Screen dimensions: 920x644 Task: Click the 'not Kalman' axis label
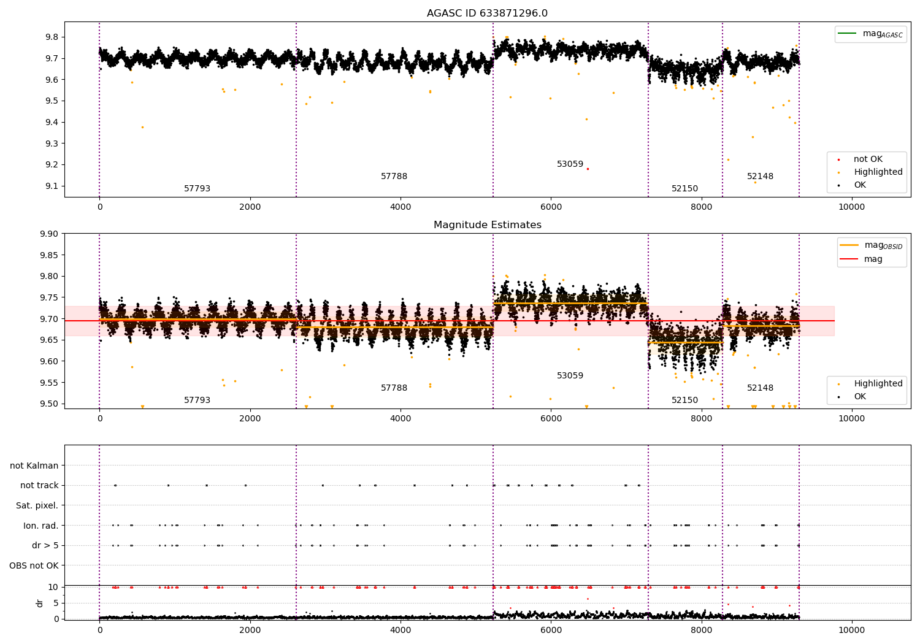(34, 466)
